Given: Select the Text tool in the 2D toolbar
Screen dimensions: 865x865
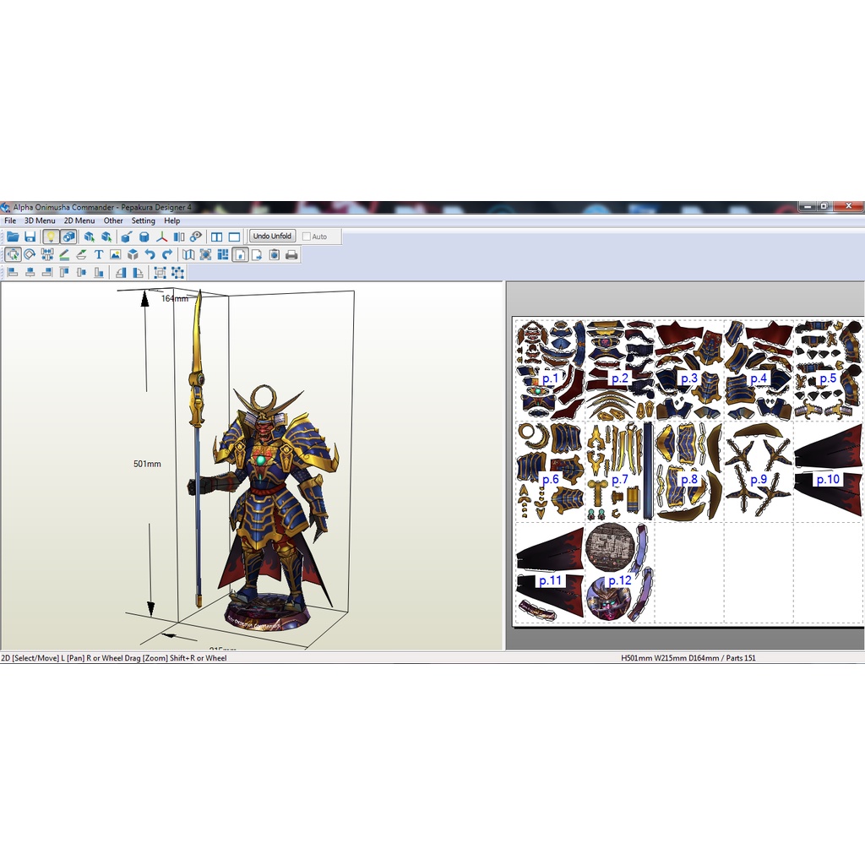Looking at the screenshot, I should coord(99,254).
